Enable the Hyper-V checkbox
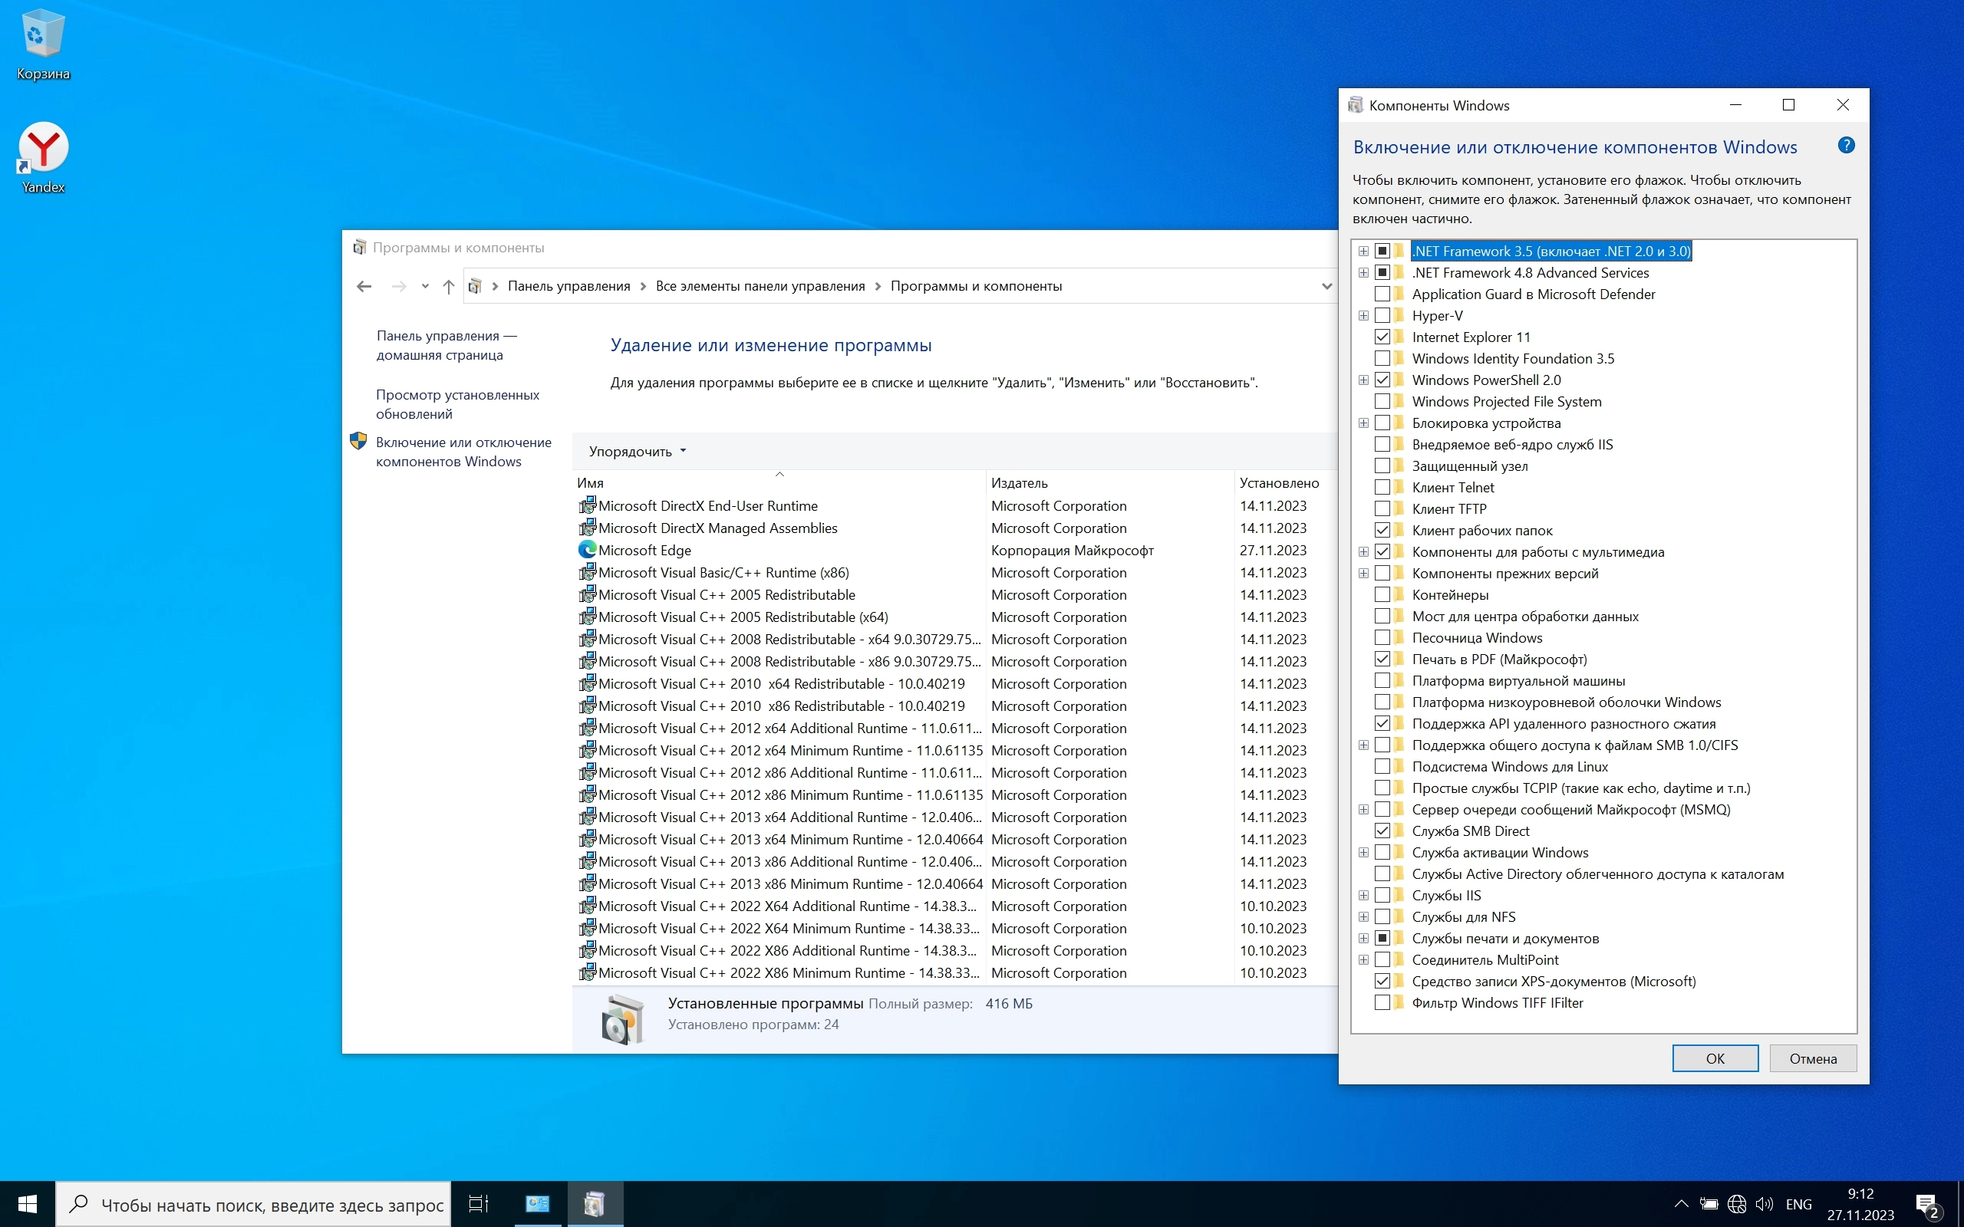 tap(1382, 316)
